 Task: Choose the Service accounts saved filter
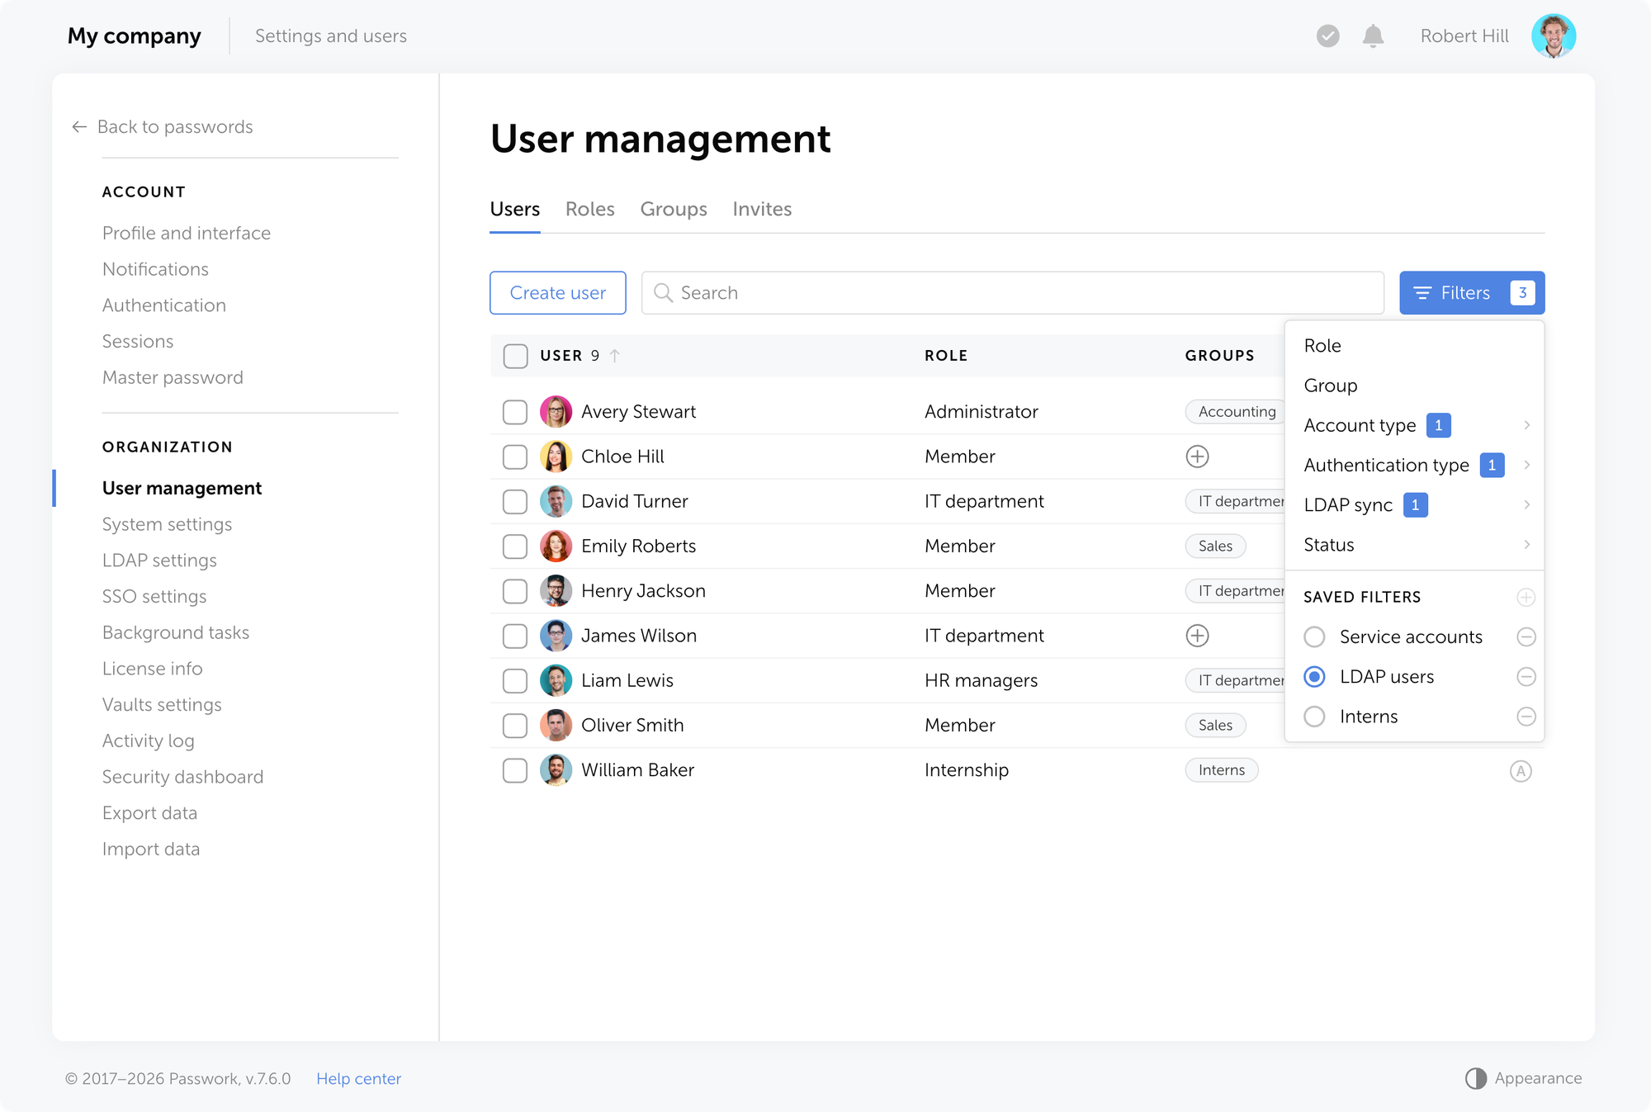1314,636
